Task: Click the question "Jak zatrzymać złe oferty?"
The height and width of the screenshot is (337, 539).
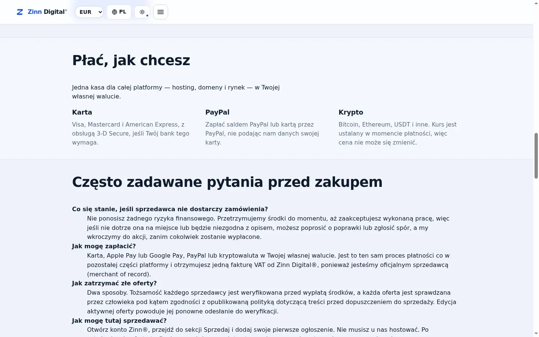Action: click(115, 283)
